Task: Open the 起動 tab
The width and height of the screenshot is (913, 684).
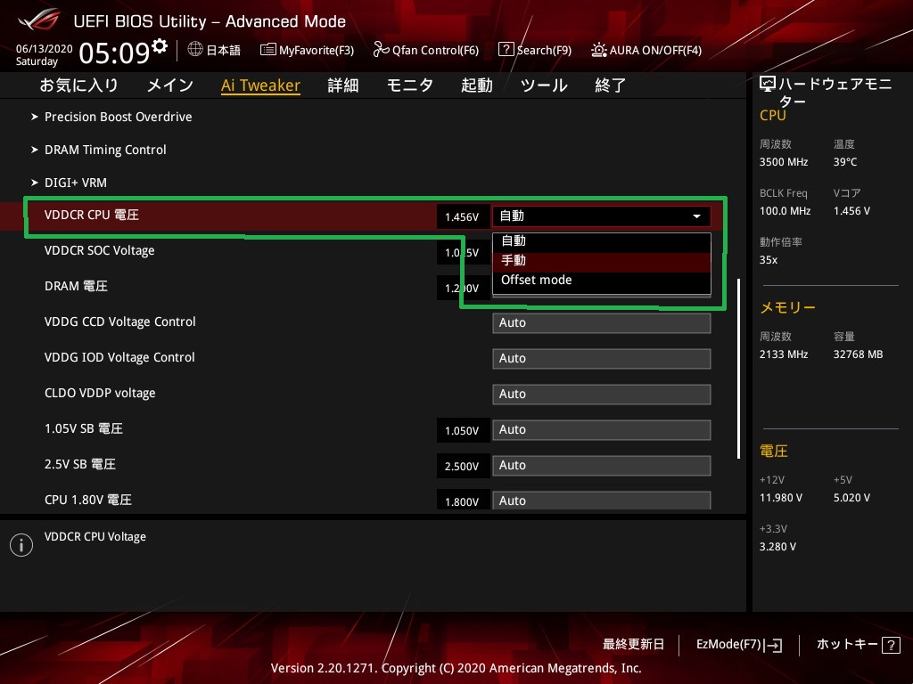Action: click(x=477, y=85)
